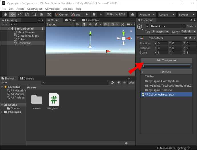
Task: Enable the Static checkbox
Action: [184, 26]
